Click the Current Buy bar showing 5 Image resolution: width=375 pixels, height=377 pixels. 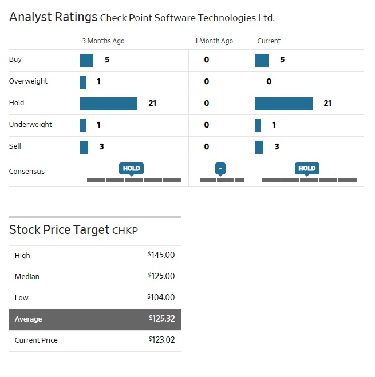[x=262, y=60]
